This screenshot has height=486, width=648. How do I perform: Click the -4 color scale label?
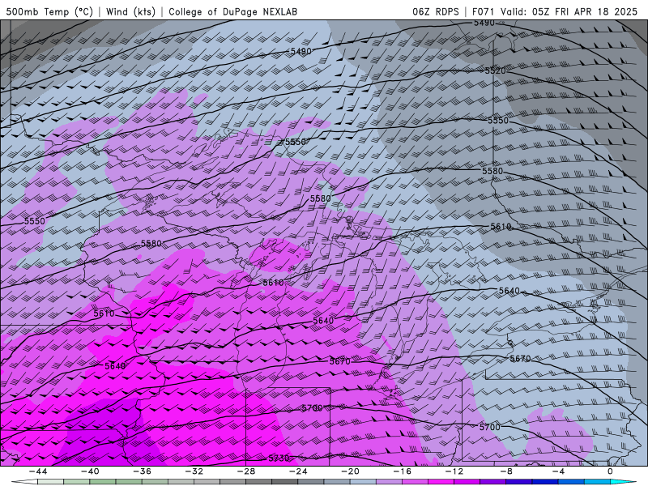558,471
